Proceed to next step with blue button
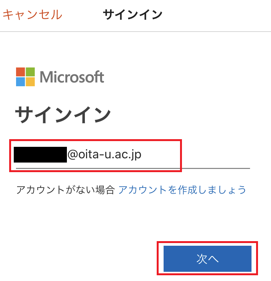Viewport: 271px width, 281px height. (208, 259)
